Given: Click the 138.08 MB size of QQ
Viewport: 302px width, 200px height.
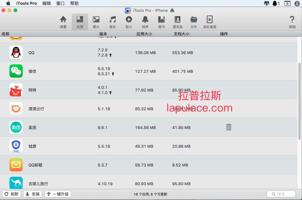Looking at the screenshot, I should tap(146, 53).
